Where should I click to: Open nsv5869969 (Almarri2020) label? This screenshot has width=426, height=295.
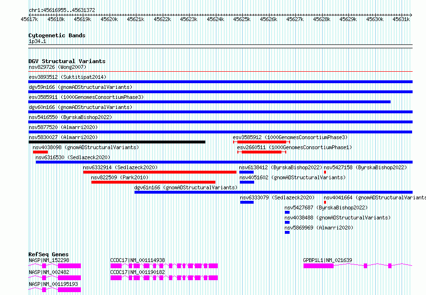(319, 228)
